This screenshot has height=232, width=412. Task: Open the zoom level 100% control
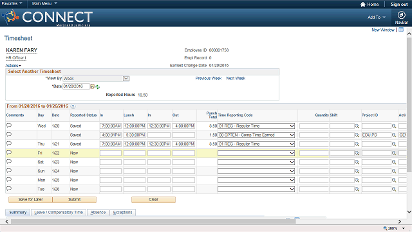(x=393, y=228)
